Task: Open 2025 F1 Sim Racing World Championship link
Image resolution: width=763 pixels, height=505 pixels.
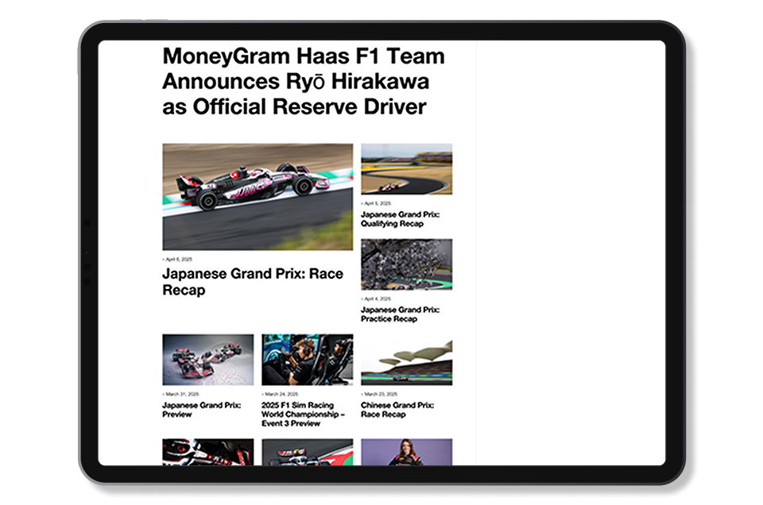Action: (x=303, y=414)
